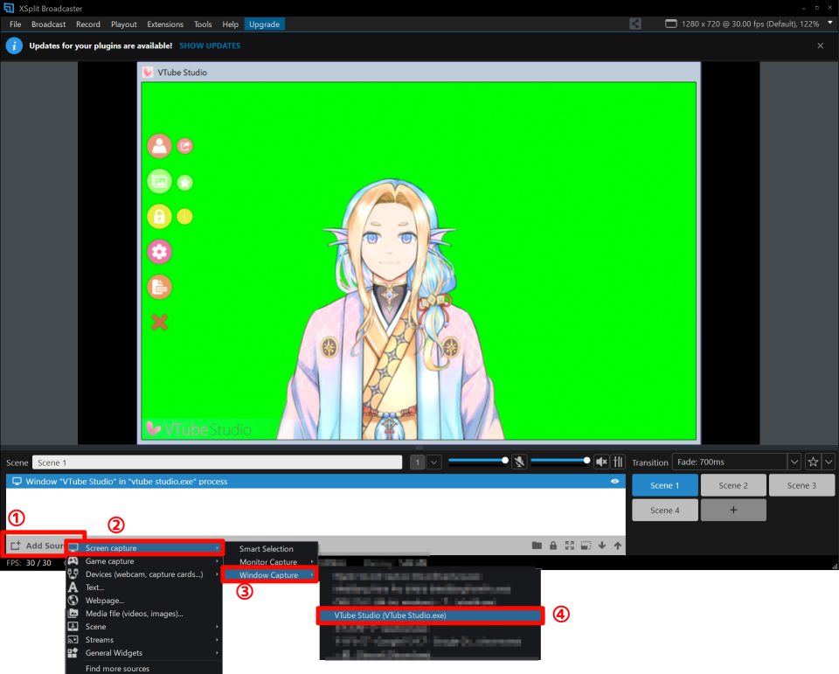This screenshot has height=674, width=839.
Task: Open the Playout menu
Action: tap(123, 24)
